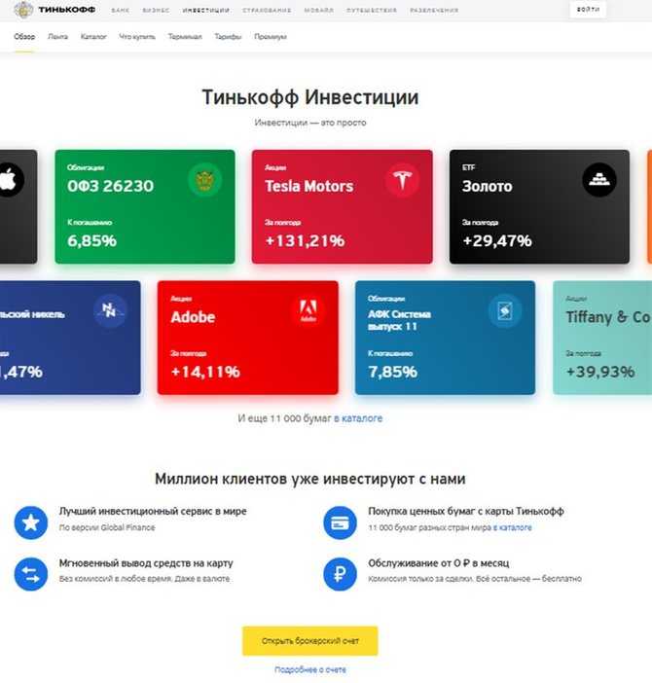Open the Что купить tab
The width and height of the screenshot is (652, 683).
tap(137, 37)
